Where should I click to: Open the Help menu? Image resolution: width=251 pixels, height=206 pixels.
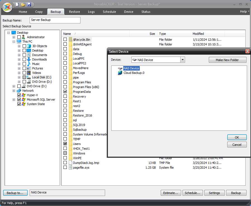pyautogui.click(x=243, y=11)
